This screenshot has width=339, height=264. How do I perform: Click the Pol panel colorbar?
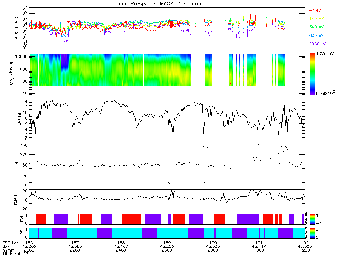pos(312,219)
